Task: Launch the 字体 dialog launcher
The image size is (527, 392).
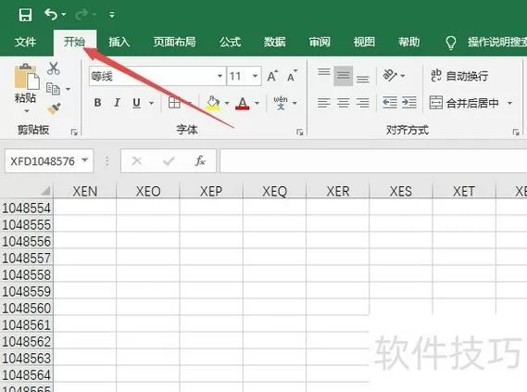Action: (x=299, y=133)
